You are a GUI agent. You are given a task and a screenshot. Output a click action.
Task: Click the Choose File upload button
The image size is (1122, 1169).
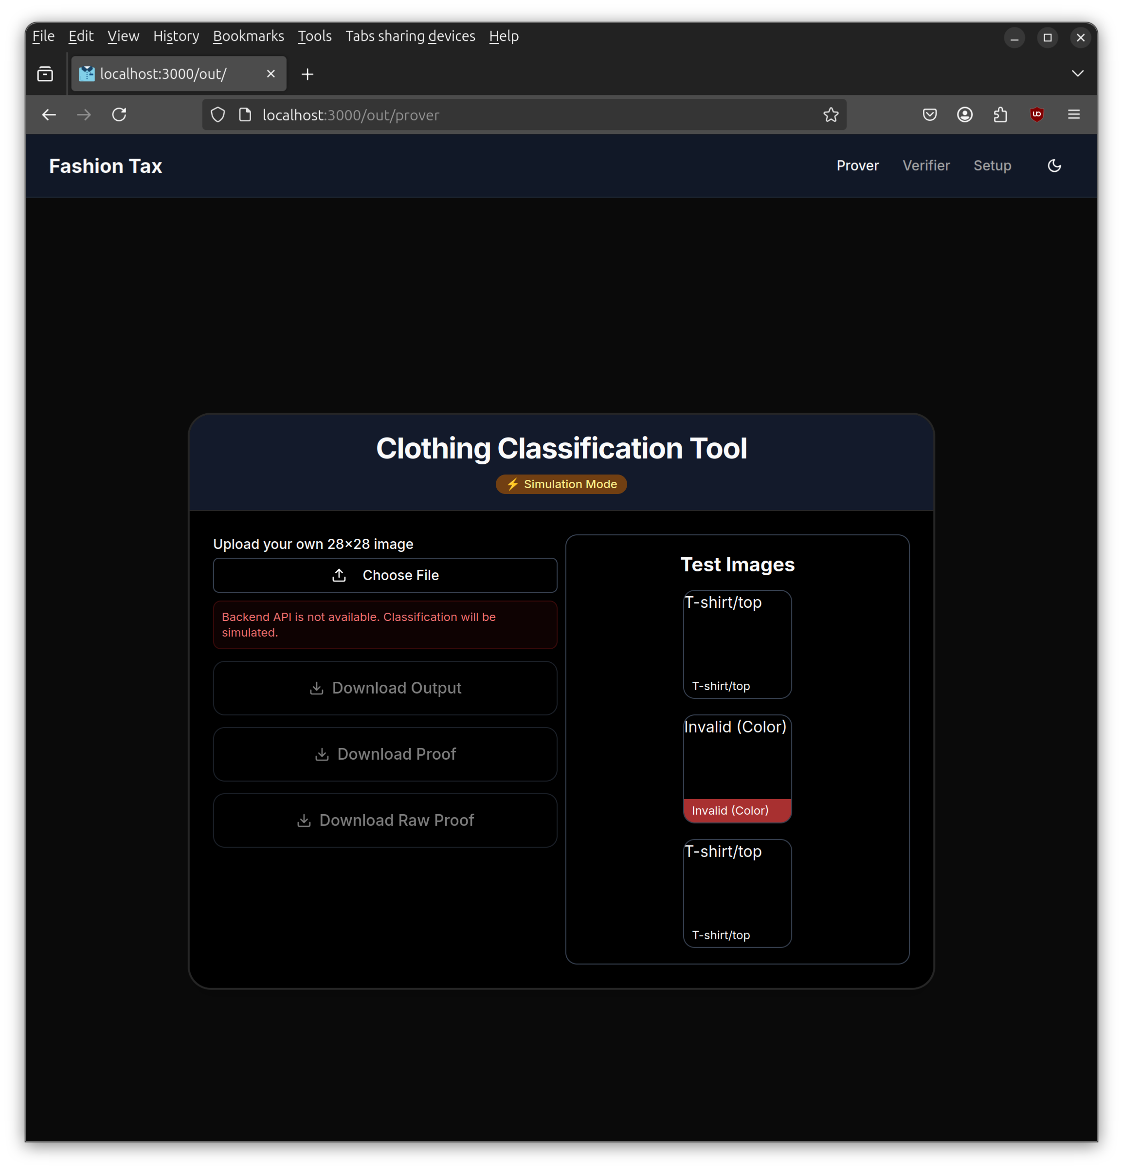(x=385, y=575)
